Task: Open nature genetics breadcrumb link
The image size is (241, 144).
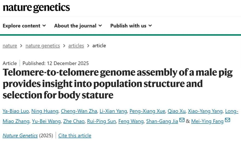Action: tap(43, 46)
